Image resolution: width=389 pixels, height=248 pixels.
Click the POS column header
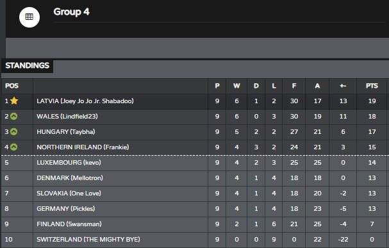pos(12,86)
